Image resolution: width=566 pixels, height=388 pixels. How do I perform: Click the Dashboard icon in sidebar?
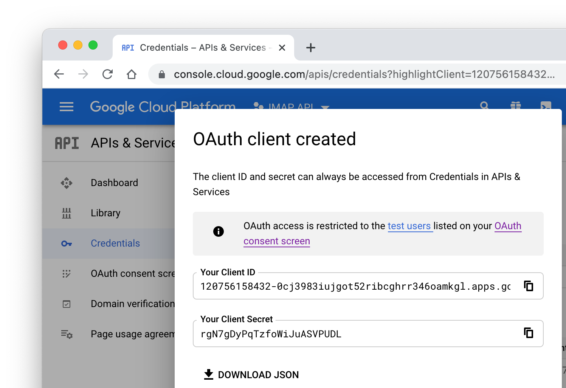(67, 183)
